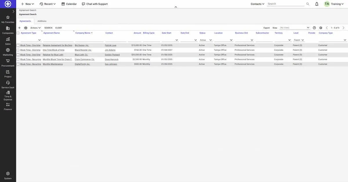Screen dimensions: 348x182
Task: Open the Training user dropdown
Action: pos(338,4)
